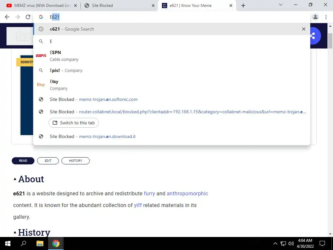Click the blue share button

315,36
